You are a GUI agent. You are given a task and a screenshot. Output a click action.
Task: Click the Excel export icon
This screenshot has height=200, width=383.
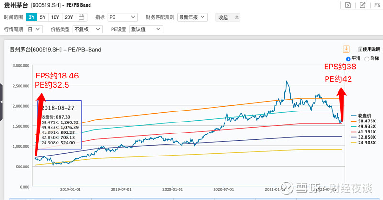tap(348, 5)
